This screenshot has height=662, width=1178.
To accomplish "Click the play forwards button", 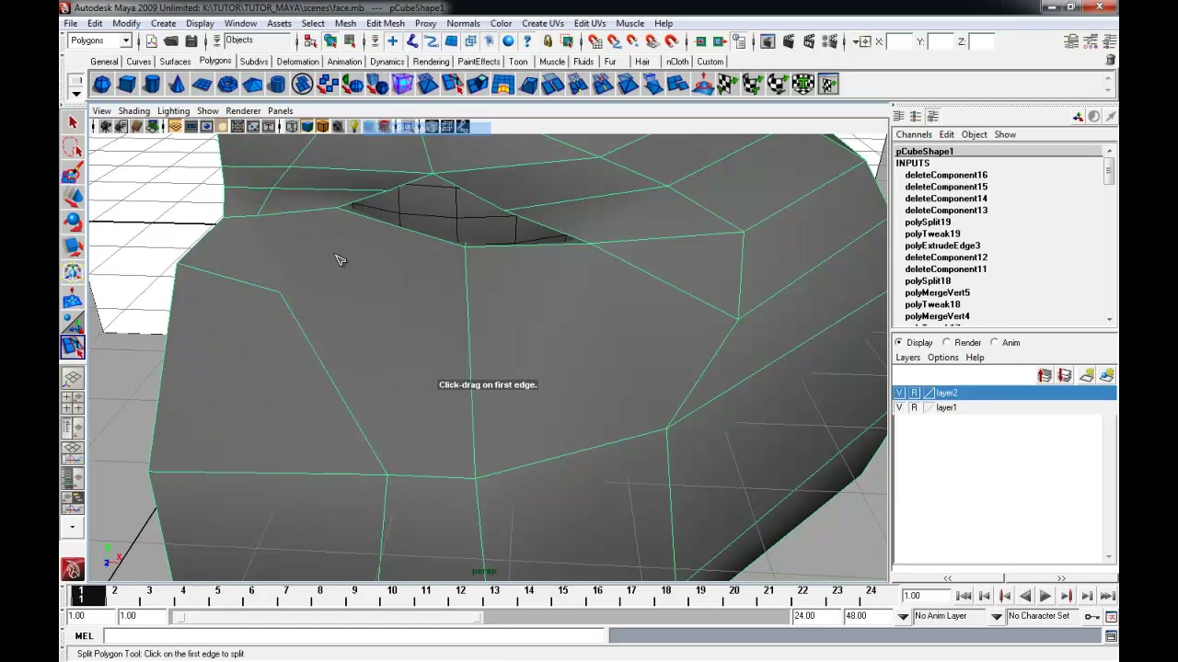I will 1045,596.
